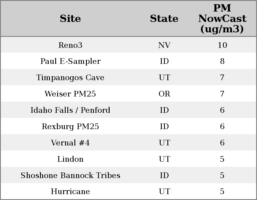Click the State column header
The width and height of the screenshot is (257, 200).
click(164, 19)
